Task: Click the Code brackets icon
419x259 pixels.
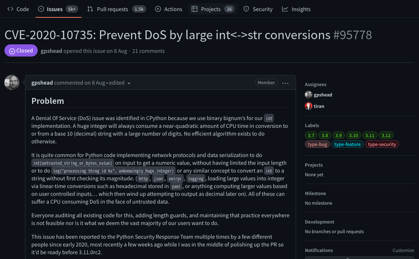Action: (10, 9)
